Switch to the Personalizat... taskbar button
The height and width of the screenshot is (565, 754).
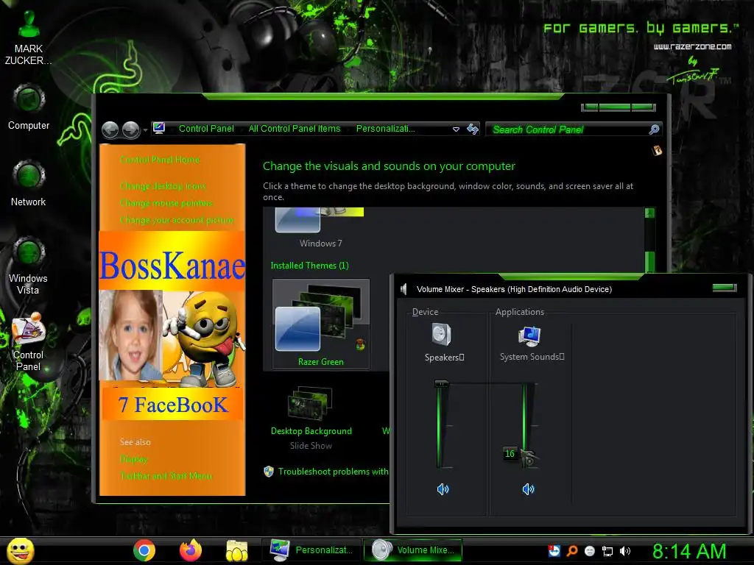pyautogui.click(x=311, y=550)
